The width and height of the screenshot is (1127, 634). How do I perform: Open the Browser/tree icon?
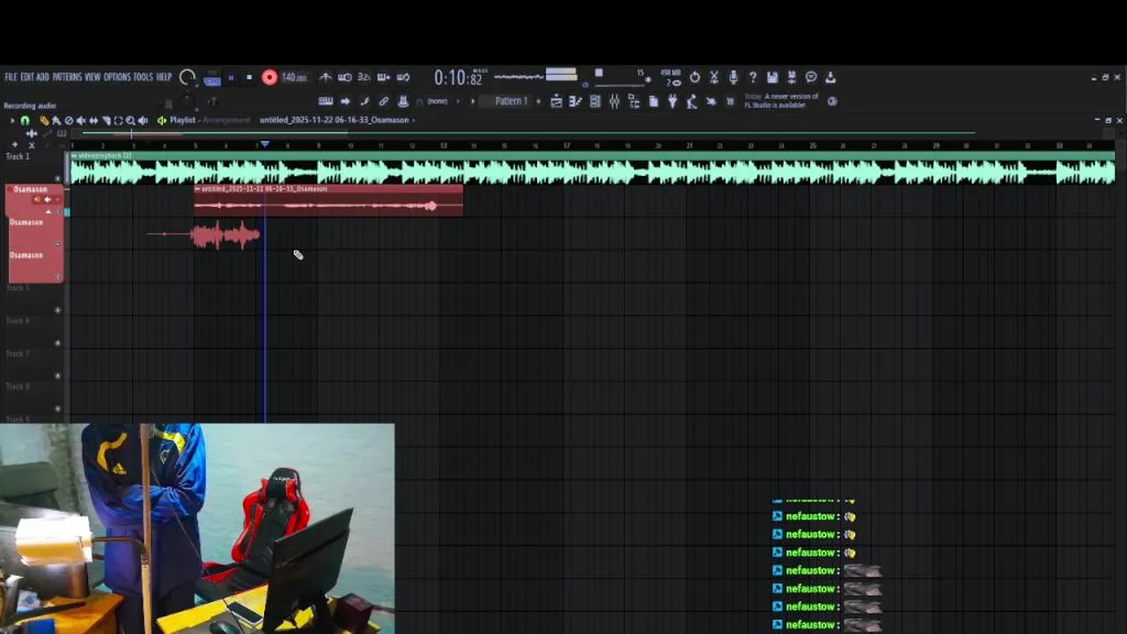point(634,101)
